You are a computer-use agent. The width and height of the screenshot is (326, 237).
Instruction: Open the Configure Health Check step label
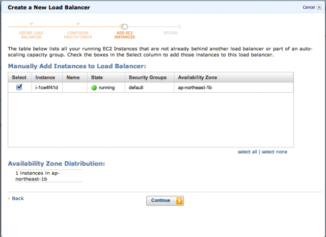pyautogui.click(x=78, y=35)
